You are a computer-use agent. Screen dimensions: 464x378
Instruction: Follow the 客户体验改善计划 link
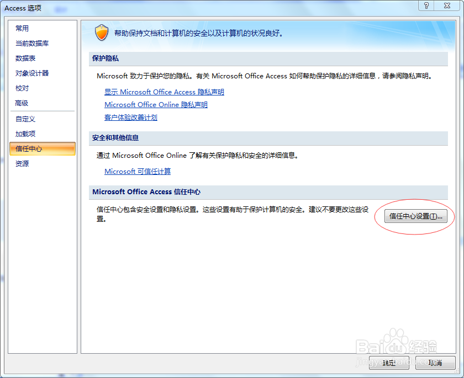[131, 118]
